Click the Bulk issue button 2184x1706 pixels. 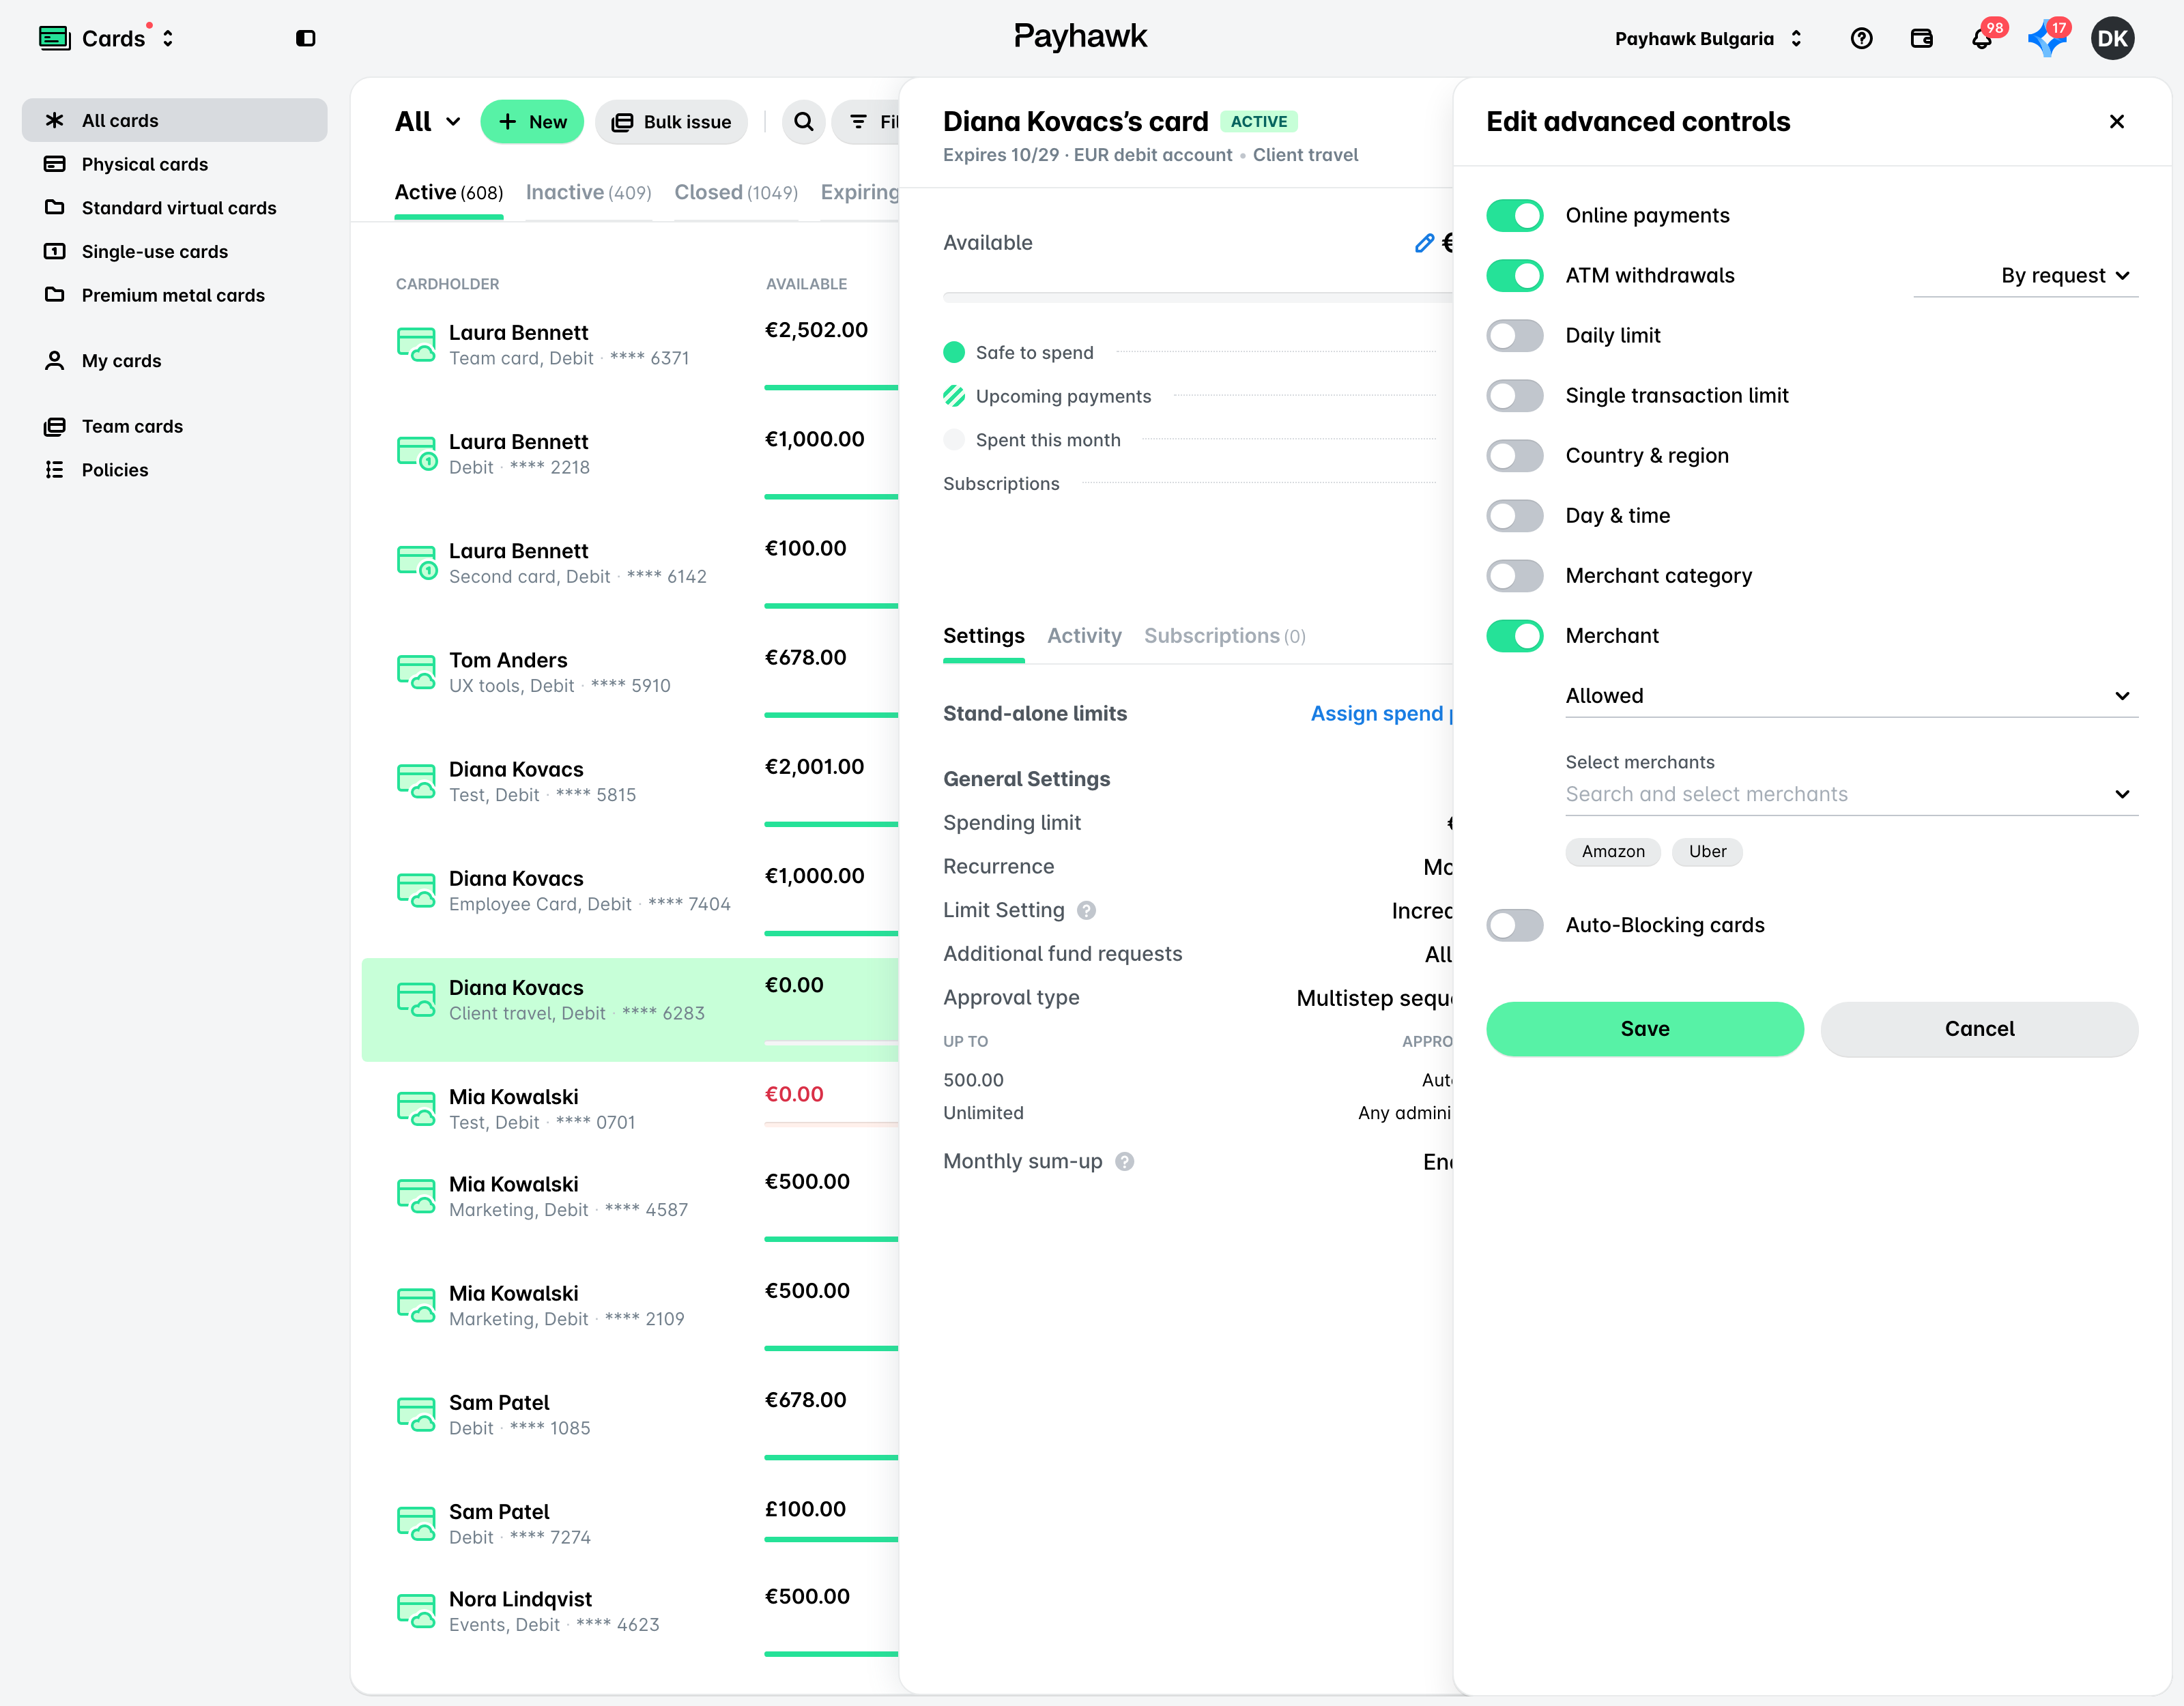point(672,122)
